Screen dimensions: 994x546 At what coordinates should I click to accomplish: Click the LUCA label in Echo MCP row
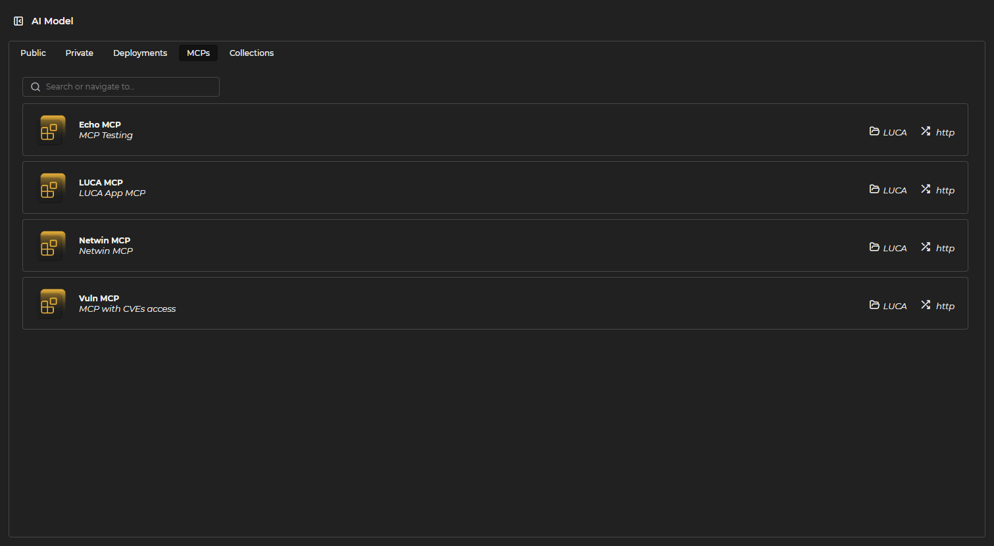895,132
